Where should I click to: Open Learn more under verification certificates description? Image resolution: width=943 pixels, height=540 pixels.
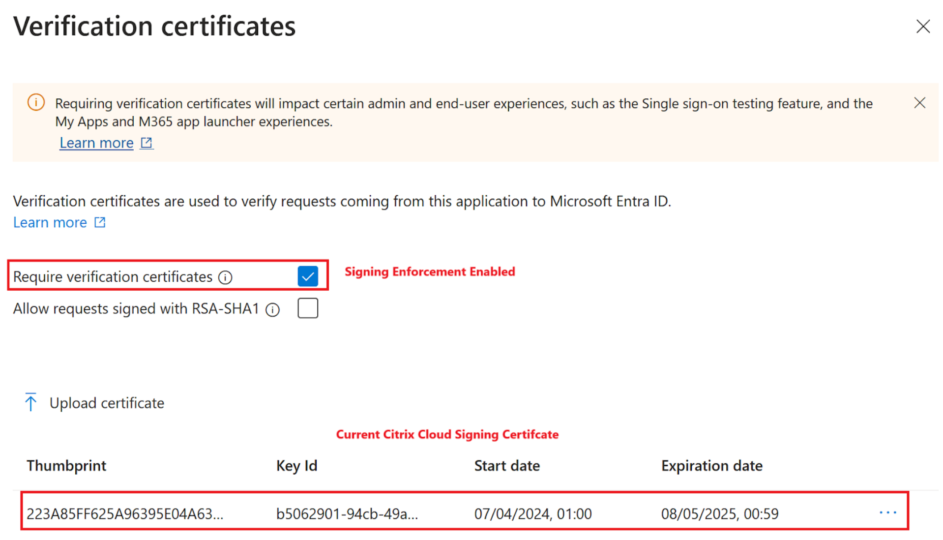pyautogui.click(x=50, y=222)
